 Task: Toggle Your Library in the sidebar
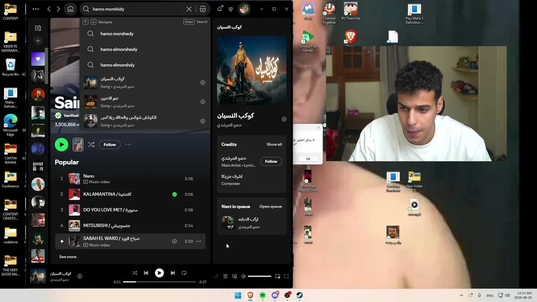pyautogui.click(x=38, y=28)
